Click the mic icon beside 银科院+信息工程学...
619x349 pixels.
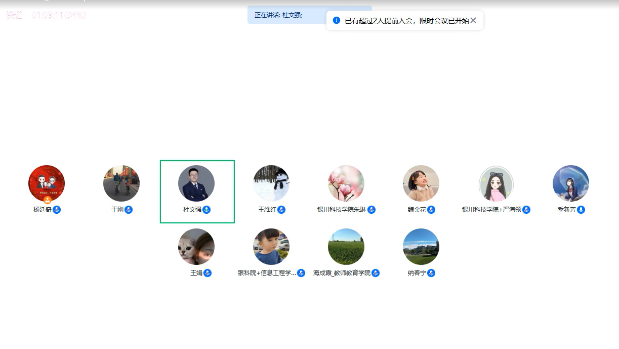click(x=301, y=273)
